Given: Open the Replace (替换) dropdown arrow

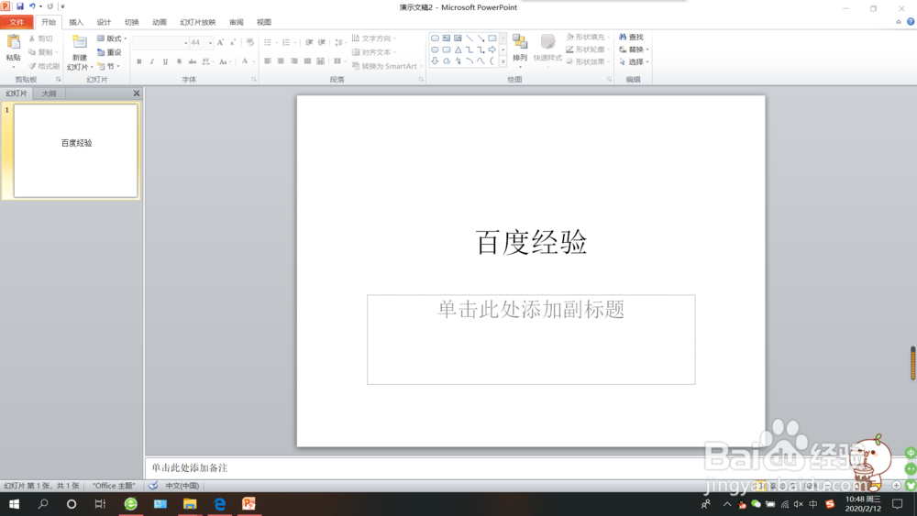Looking at the screenshot, I should tap(647, 49).
